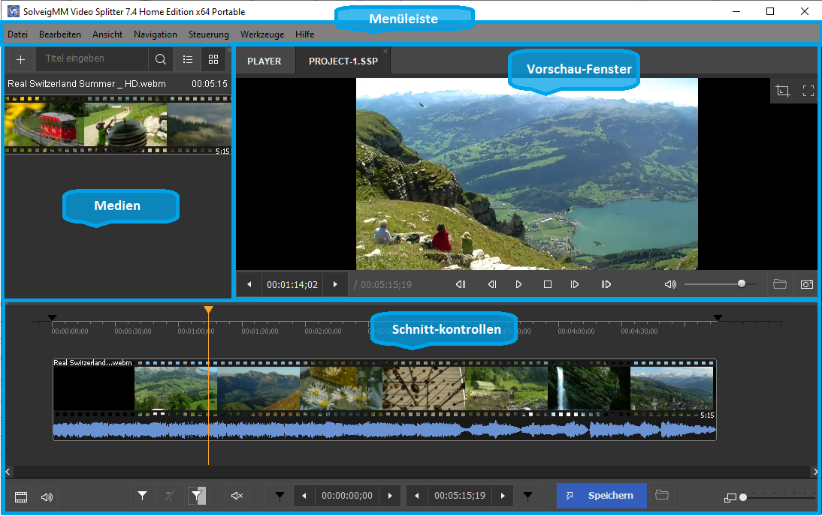The height and width of the screenshot is (516, 822).
Task: Click the Titel eingeben search field
Action: [92, 58]
